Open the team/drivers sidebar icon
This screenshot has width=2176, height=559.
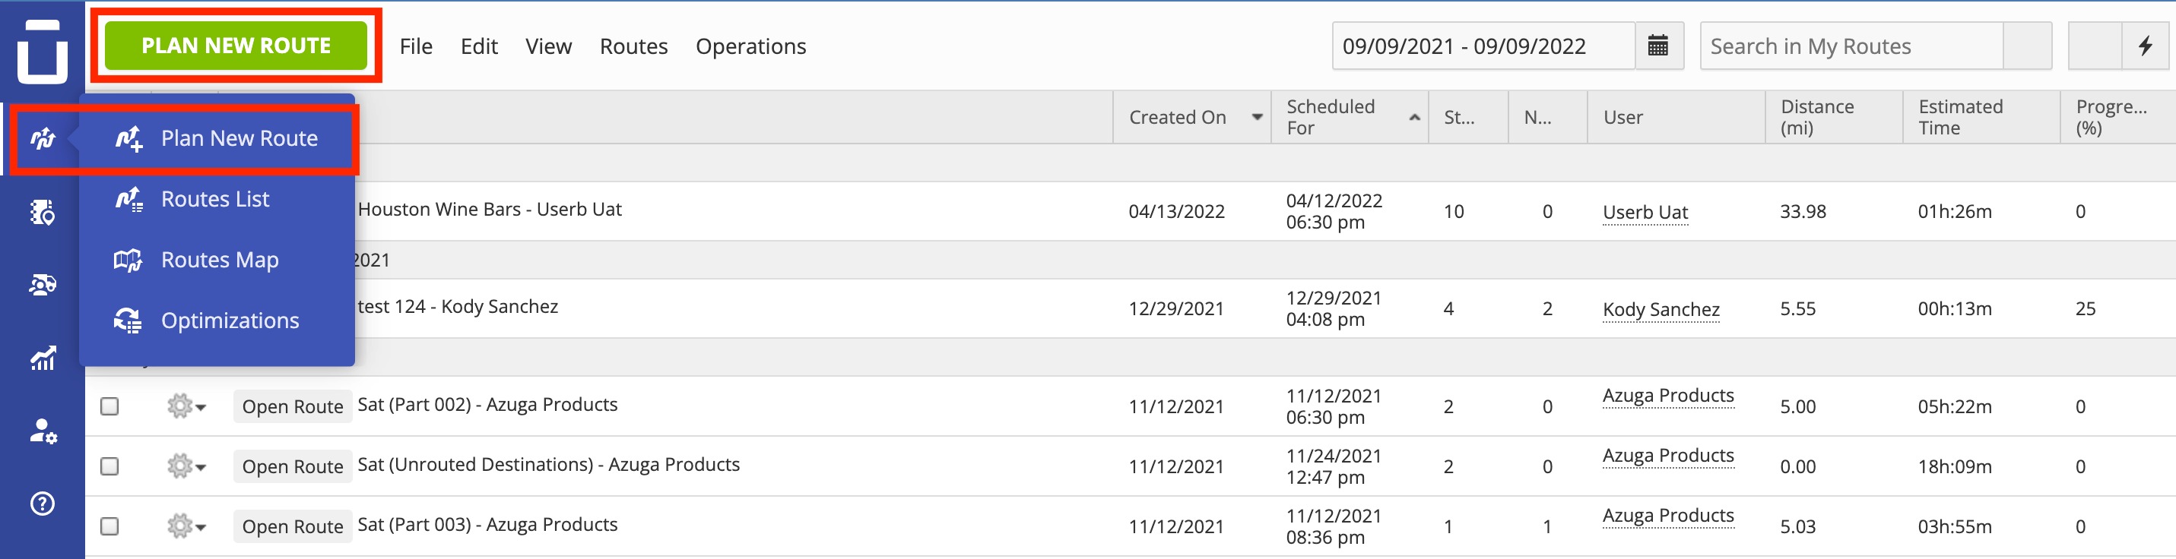tap(43, 285)
